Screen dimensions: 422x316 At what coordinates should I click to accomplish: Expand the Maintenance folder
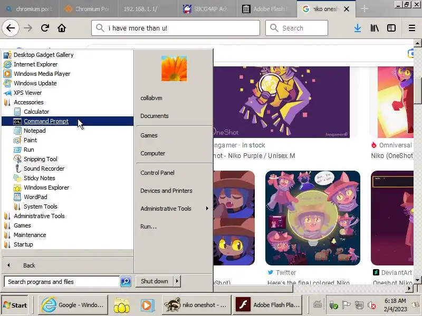tap(68, 235)
